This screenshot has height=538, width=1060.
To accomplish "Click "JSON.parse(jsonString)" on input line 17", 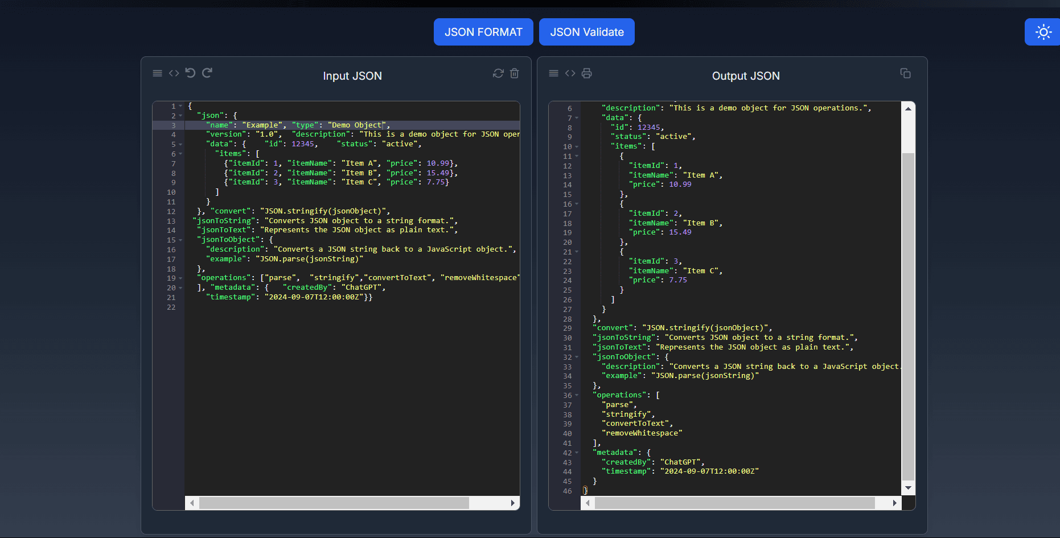I will pyautogui.click(x=309, y=259).
